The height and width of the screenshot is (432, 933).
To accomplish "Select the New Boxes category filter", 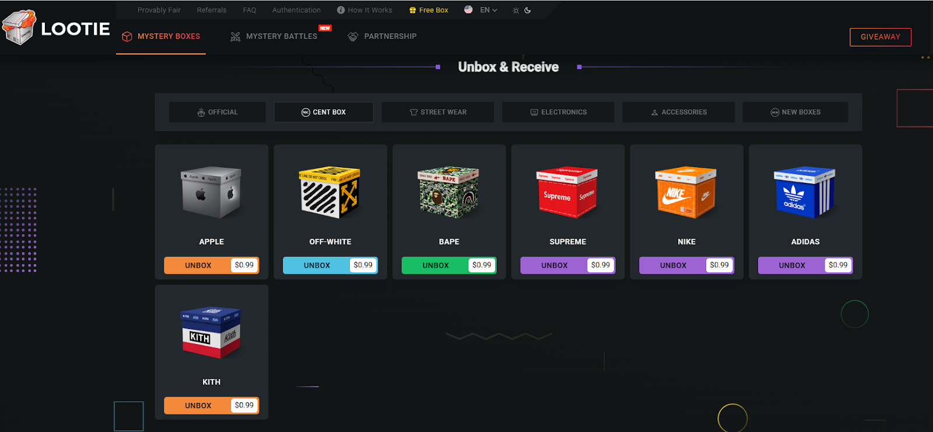I will pos(795,112).
